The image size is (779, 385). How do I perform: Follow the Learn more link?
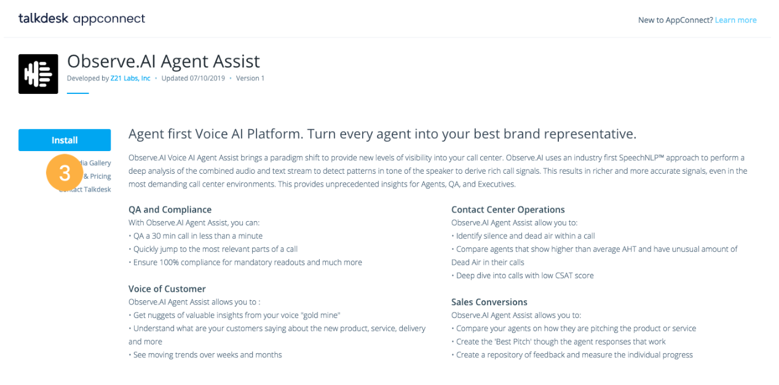pos(735,20)
